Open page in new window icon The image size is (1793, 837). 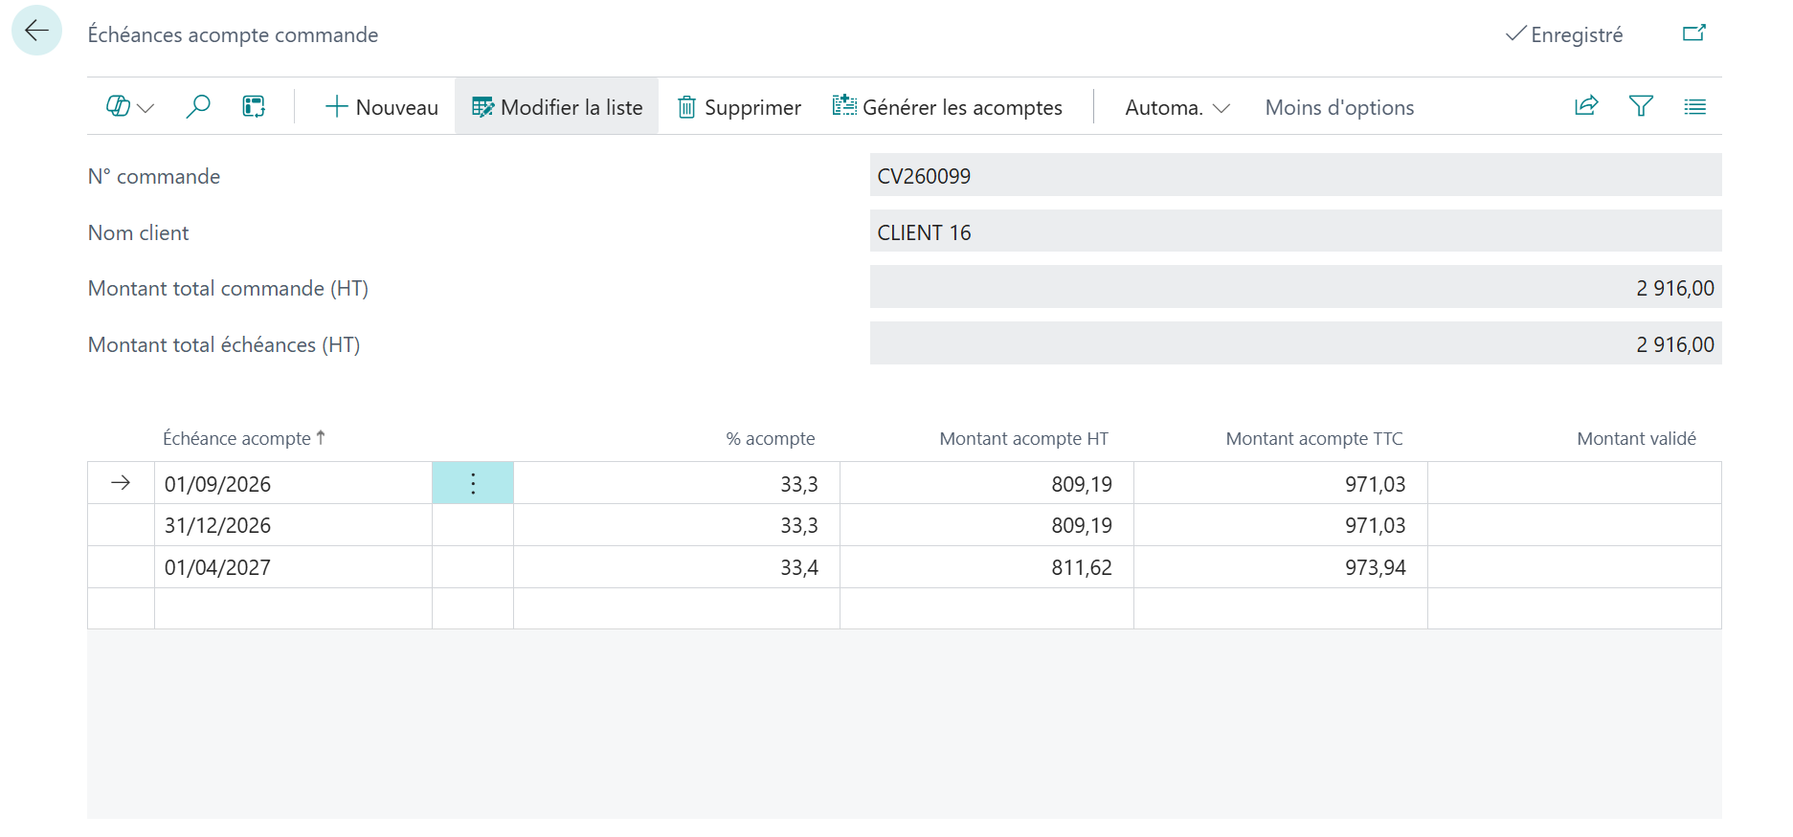(x=1694, y=33)
